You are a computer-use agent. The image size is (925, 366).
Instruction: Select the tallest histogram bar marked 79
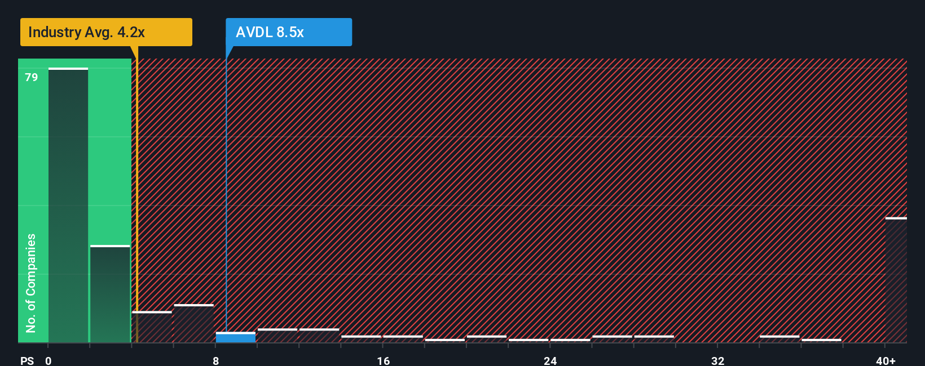coord(68,205)
